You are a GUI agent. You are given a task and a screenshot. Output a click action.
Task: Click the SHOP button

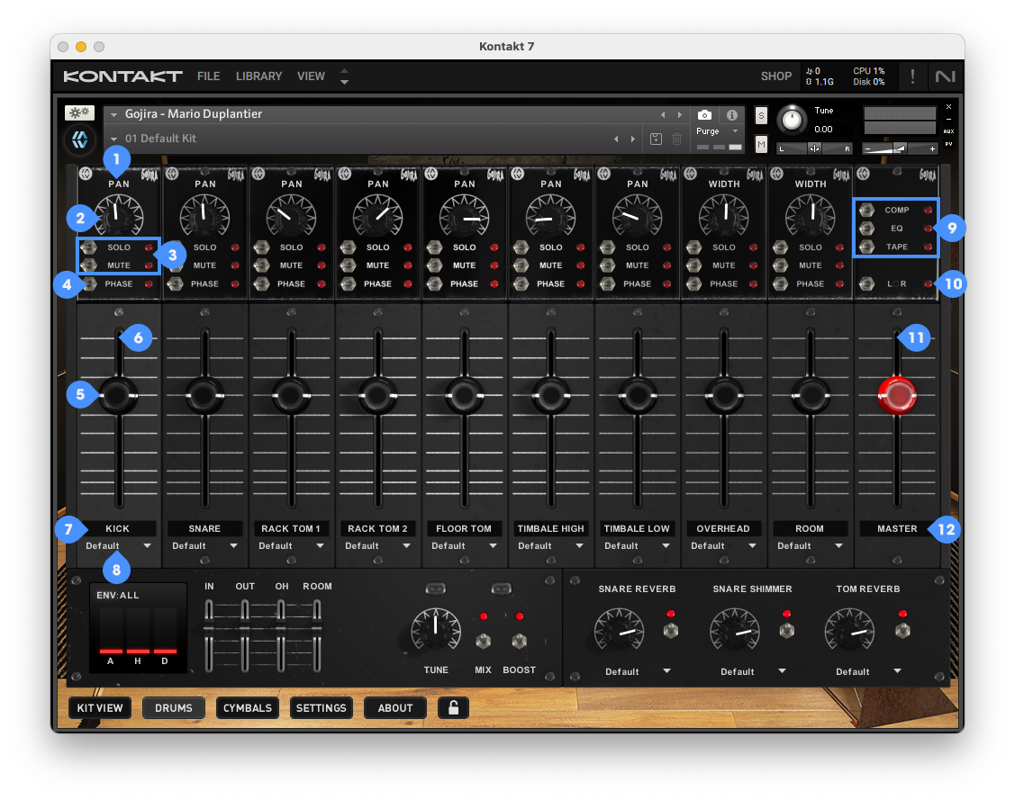pyautogui.click(x=775, y=76)
